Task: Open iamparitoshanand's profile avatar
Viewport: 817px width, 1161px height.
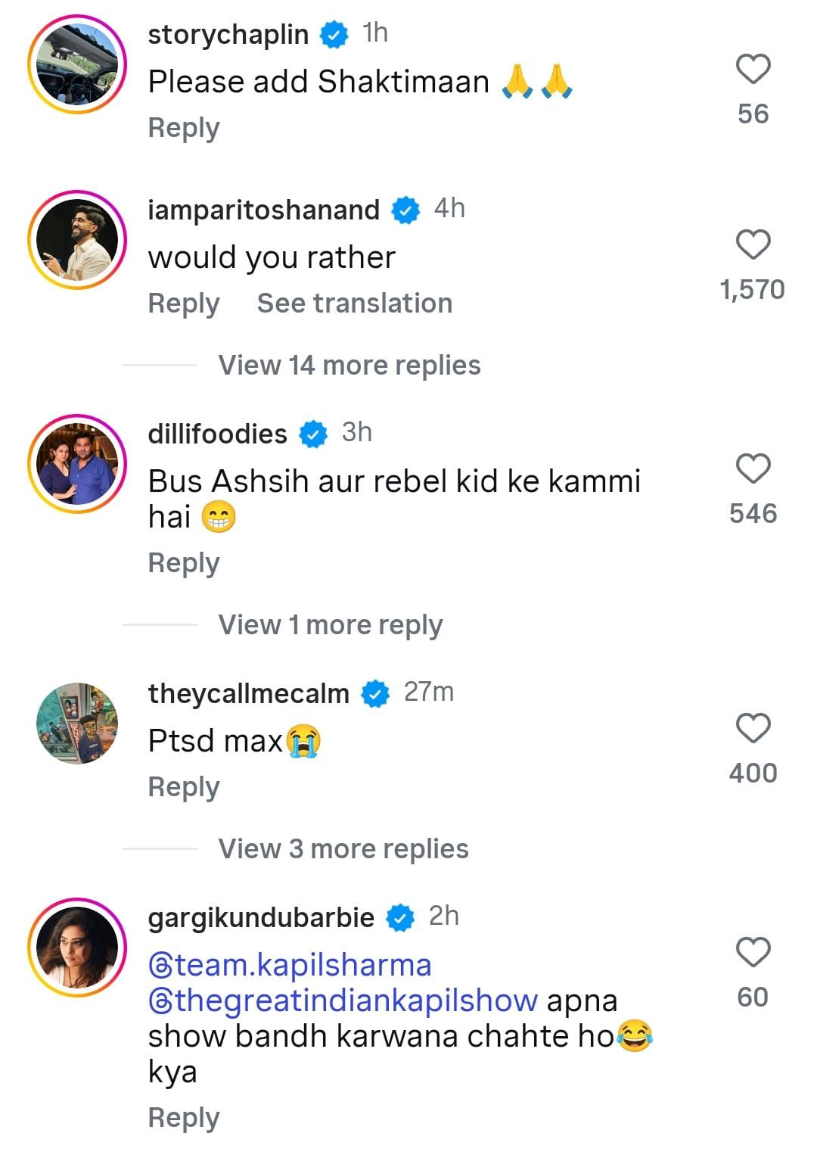Action: click(77, 240)
